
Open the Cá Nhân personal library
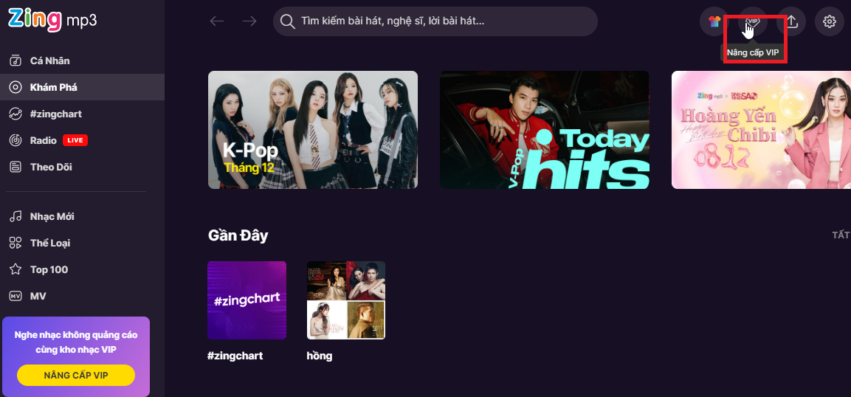click(50, 61)
